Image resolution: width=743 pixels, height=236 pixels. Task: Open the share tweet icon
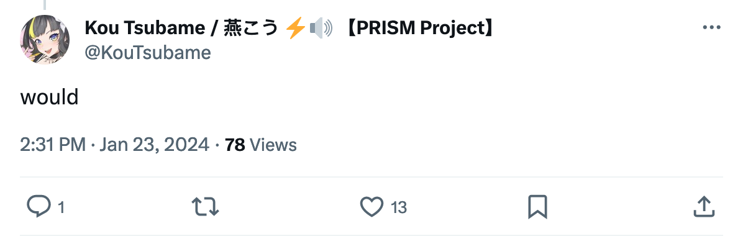coord(704,207)
